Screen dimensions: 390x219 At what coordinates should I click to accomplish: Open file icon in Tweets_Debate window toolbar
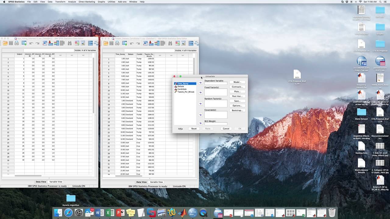click(106, 43)
